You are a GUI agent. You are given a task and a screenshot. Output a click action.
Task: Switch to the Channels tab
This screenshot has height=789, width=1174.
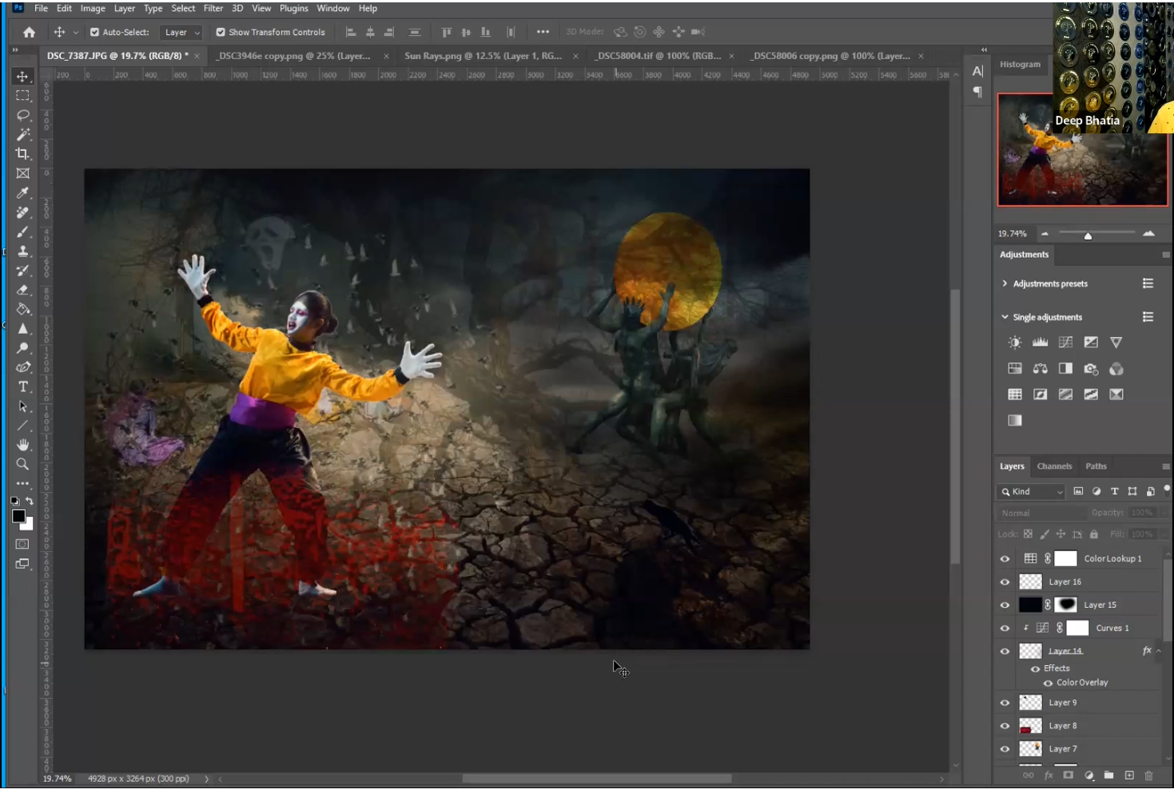(1054, 466)
